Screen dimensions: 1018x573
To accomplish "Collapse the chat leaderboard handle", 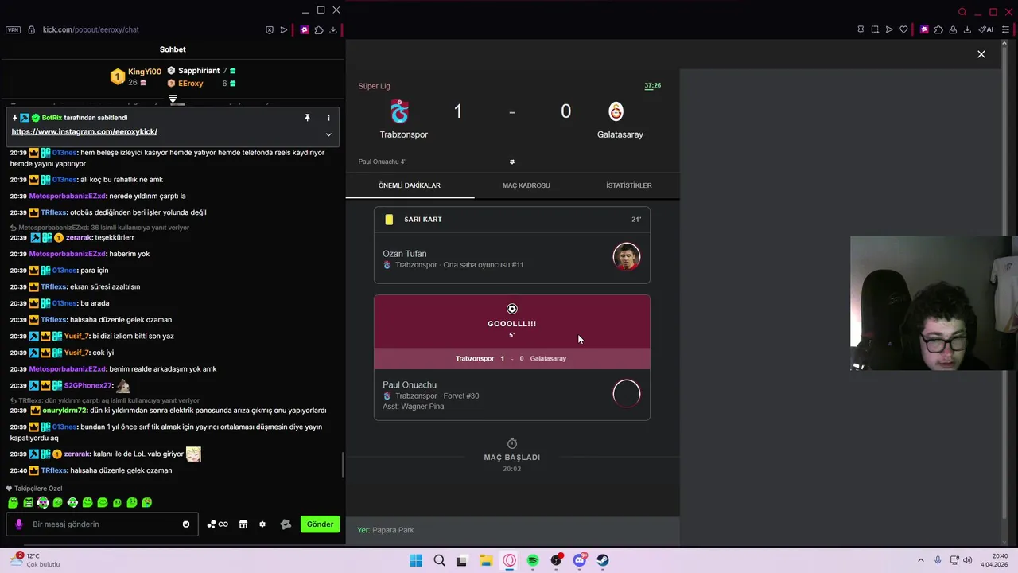I will pos(173,99).
